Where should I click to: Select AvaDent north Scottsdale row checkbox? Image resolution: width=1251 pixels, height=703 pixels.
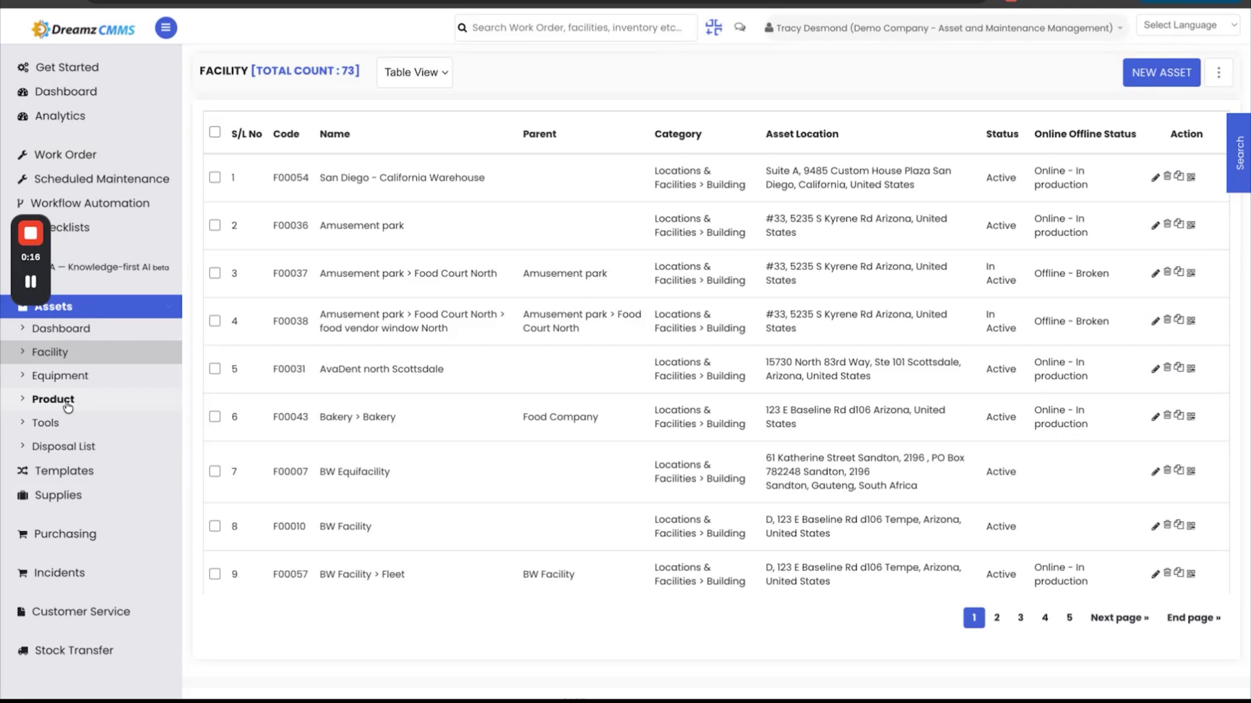pos(215,369)
